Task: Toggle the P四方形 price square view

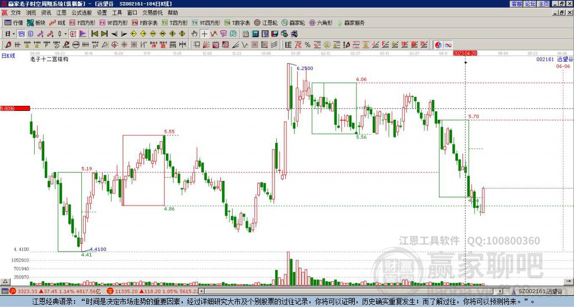Action: [82, 22]
